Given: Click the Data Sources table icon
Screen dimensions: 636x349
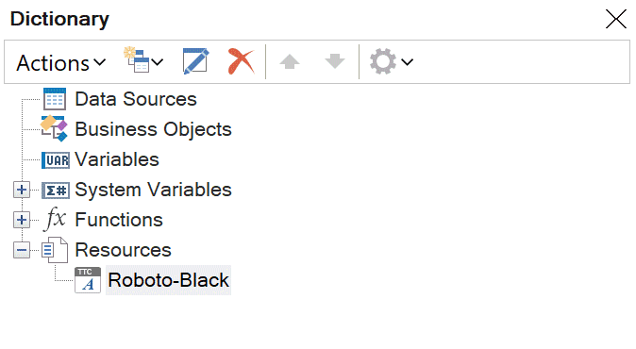Looking at the screenshot, I should click(x=55, y=99).
